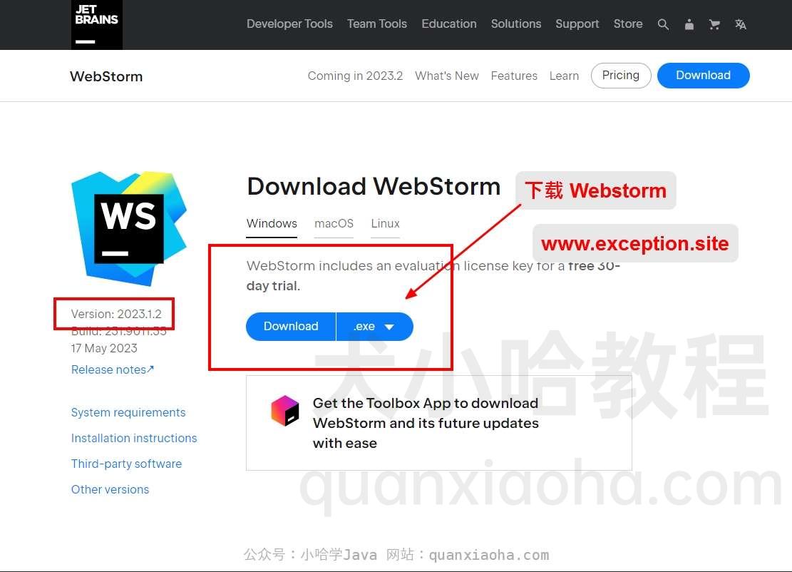Click the header Download button
Screen dimensions: 792x572
click(703, 76)
